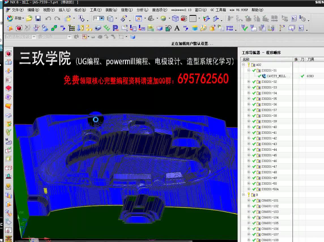Click the green checkmark beside C86691-101
Viewport: 324px width, 242px height.
pos(254,200)
